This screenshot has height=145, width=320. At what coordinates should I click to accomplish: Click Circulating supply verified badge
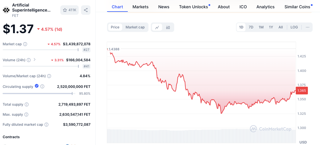point(37,86)
